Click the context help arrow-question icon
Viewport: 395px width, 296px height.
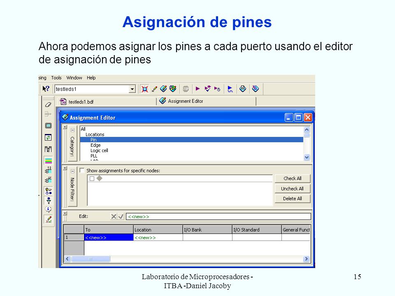pyautogui.click(x=46, y=89)
